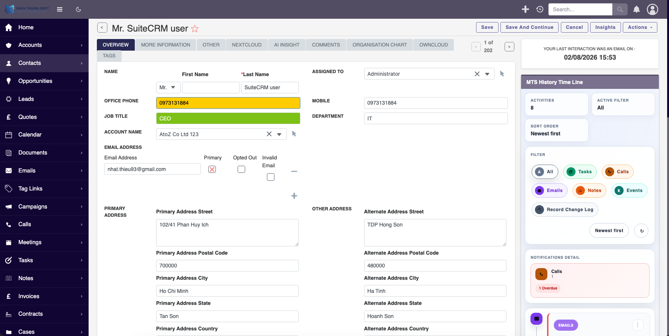Cancel editing the contact

pos(574,27)
